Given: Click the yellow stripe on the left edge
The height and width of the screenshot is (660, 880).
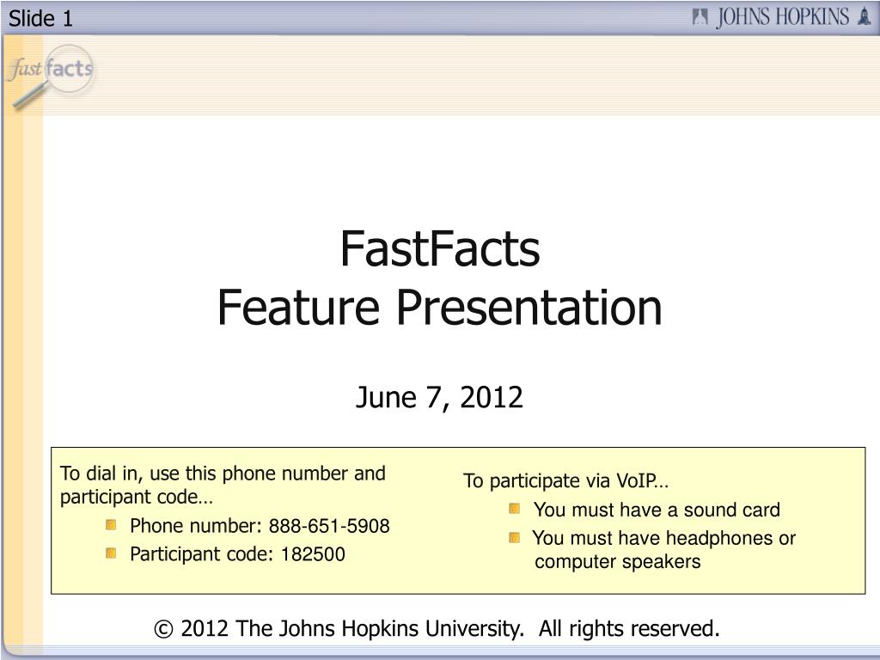Looking at the screenshot, I should (26, 344).
